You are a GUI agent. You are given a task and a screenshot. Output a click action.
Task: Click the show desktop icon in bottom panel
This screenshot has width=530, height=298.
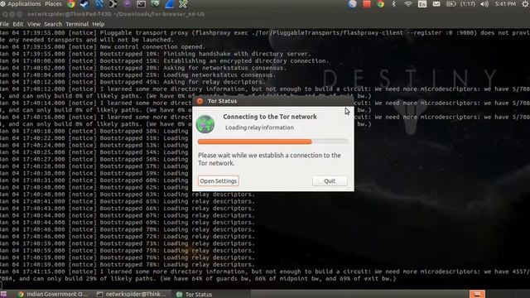pos(3,295)
